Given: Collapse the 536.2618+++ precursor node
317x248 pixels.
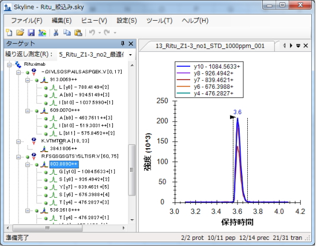Looking at the screenshot, I should pos(28,211).
